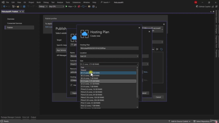
Task: Open the Error List tab
Action: [x=26, y=117]
